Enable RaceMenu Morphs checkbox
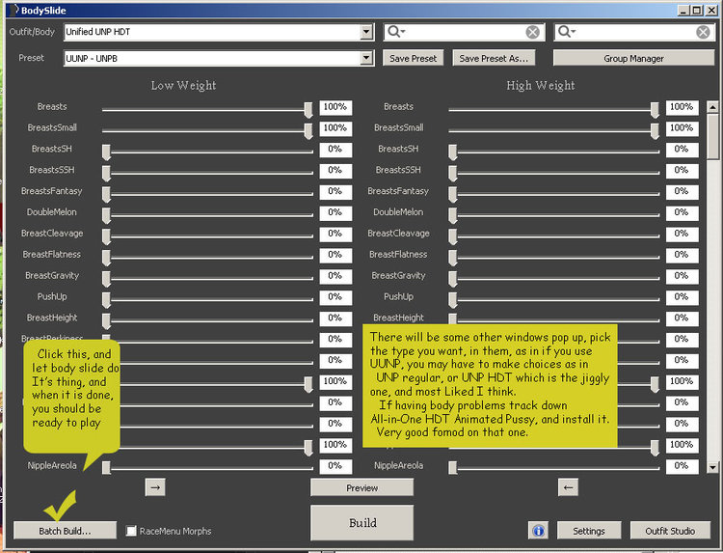 131,531
